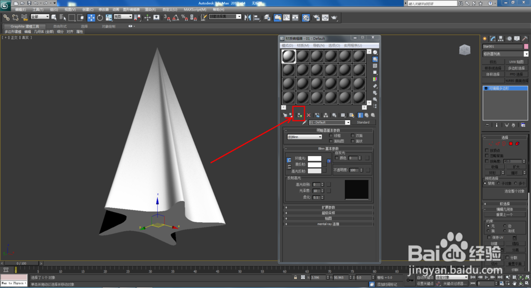This screenshot has height=288, width=531.
Task: Click the render teapot icon
Action: (x=334, y=18)
